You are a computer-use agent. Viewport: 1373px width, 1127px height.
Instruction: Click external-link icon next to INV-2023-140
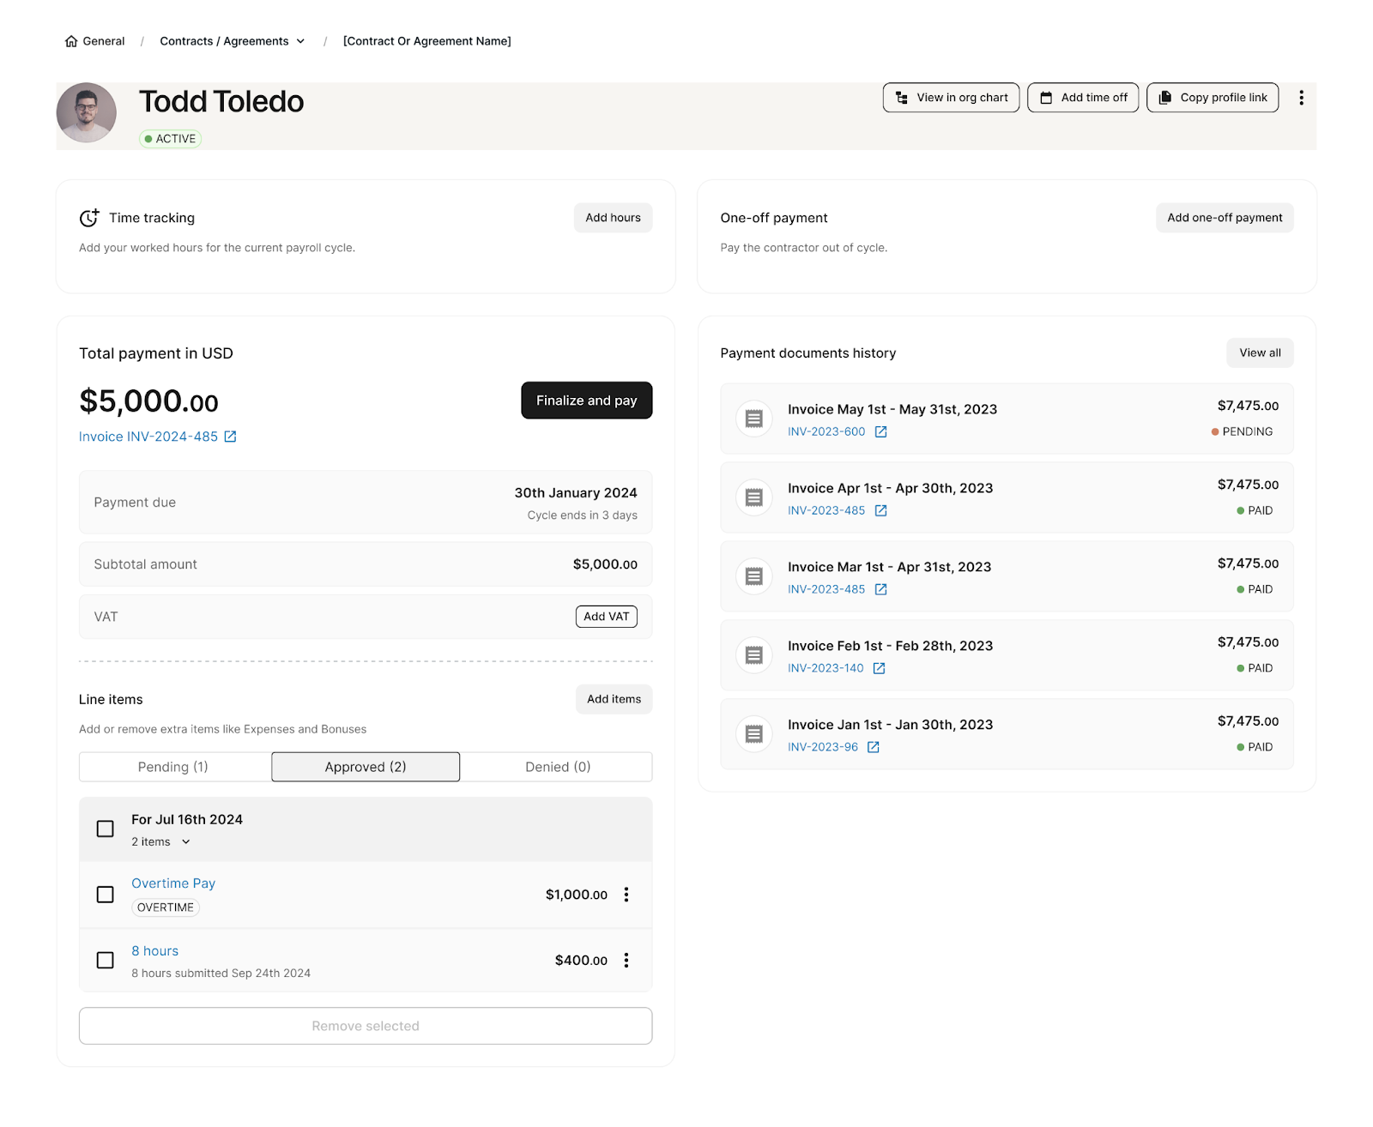tap(879, 668)
